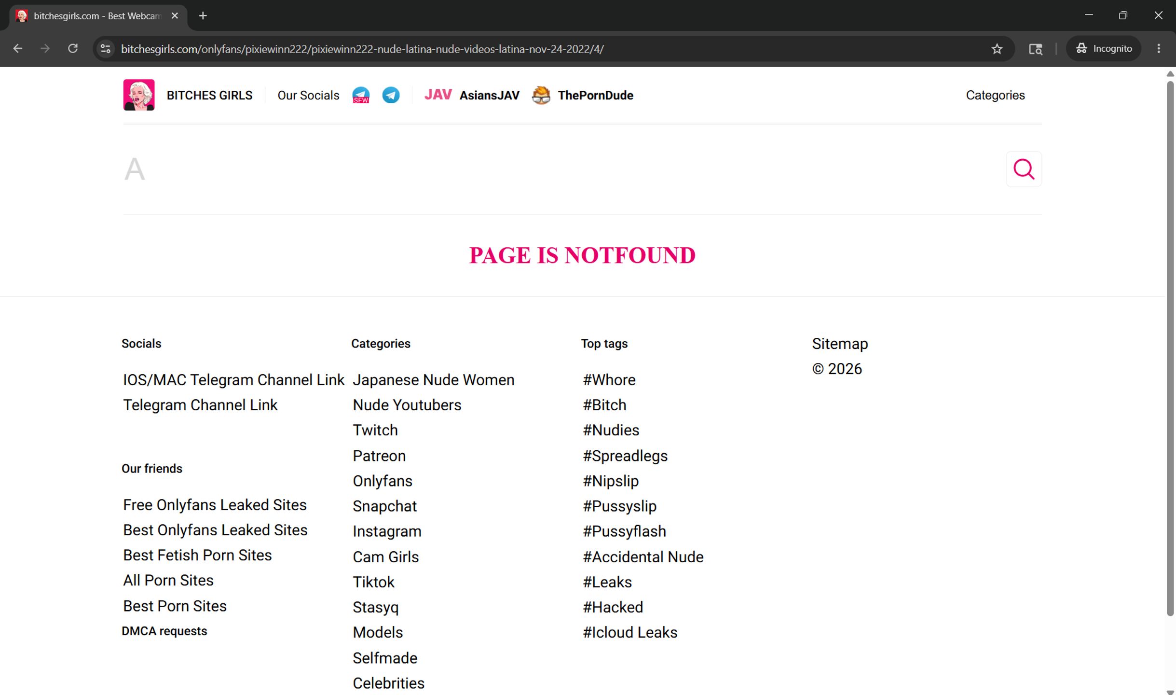Open the Chrome three-dot menu

tap(1159, 49)
